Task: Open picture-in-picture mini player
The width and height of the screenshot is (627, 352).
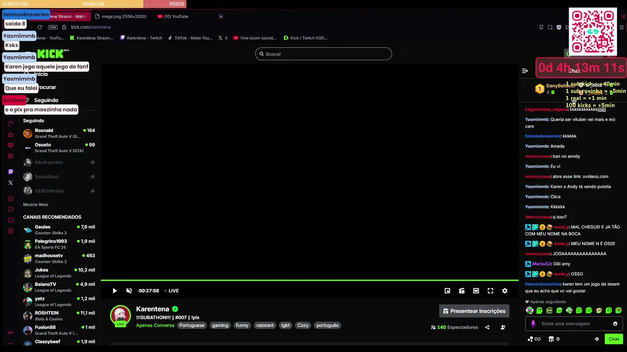Action: coord(447,291)
